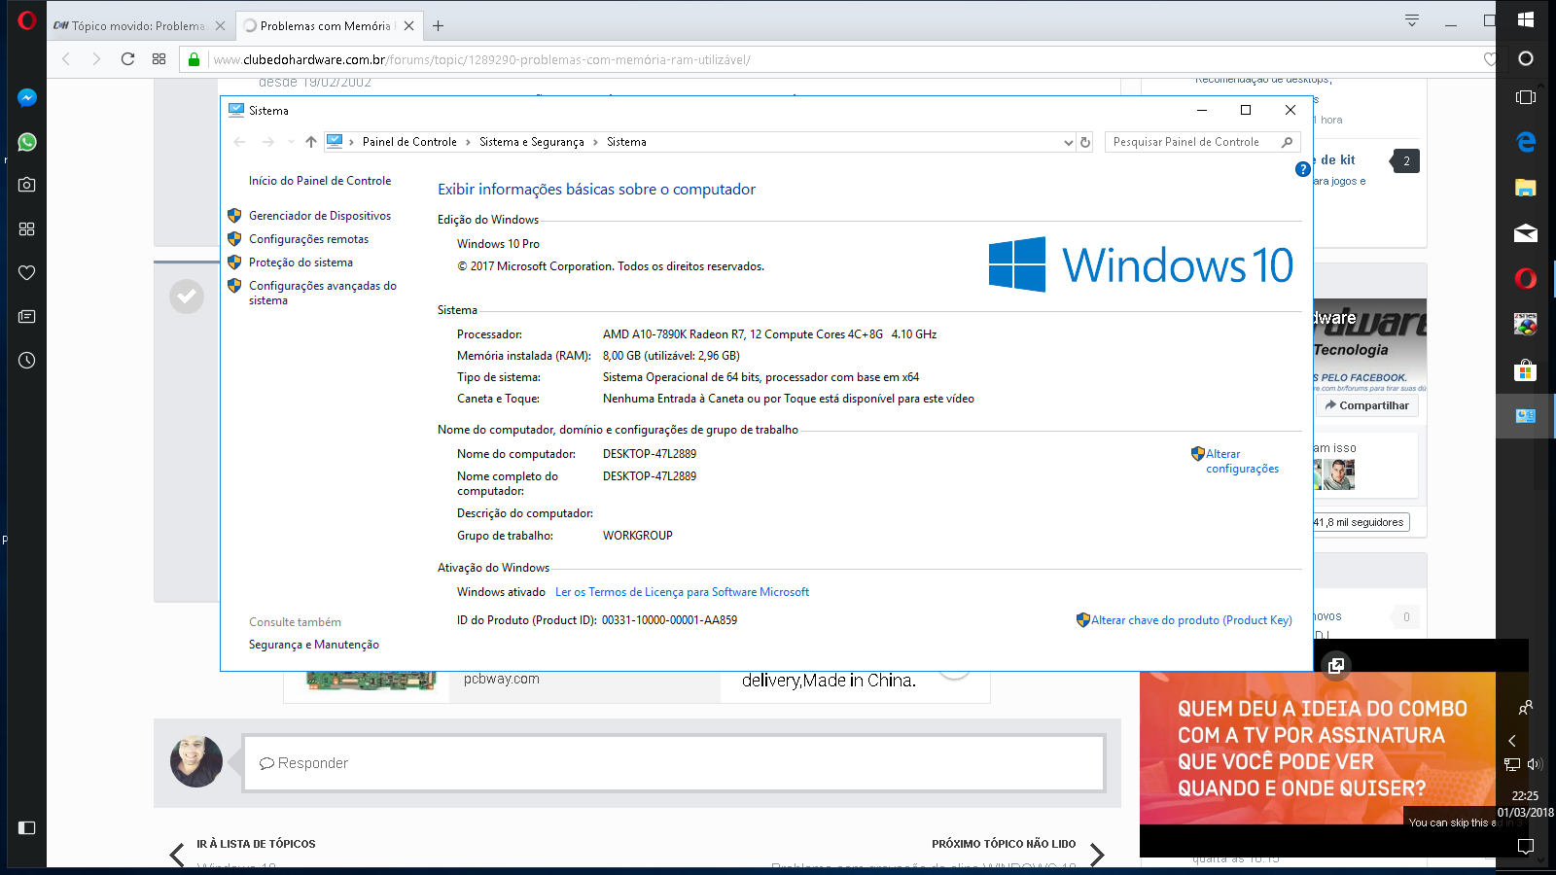
Task: Click the 'Compartilhar' button
Action: click(x=1367, y=405)
